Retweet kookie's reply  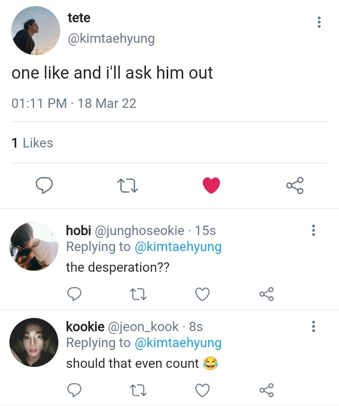[x=138, y=390]
